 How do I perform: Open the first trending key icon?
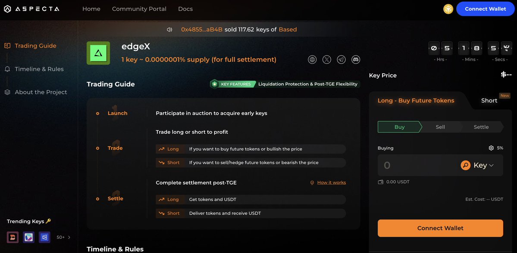13,237
